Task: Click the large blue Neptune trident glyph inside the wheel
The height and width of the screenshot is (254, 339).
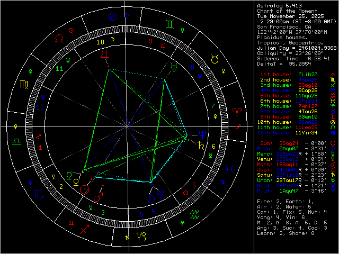Action: (203, 135)
